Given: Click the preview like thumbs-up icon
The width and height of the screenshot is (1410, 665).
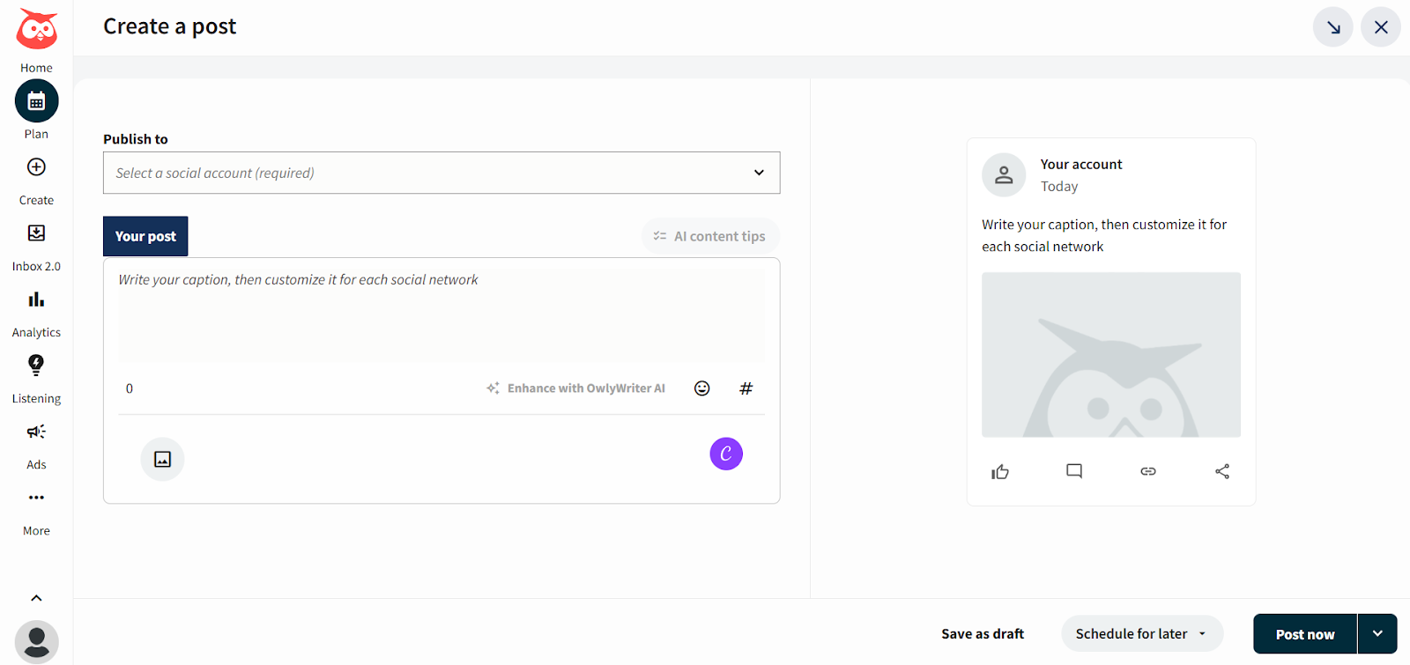Looking at the screenshot, I should [x=1000, y=472].
